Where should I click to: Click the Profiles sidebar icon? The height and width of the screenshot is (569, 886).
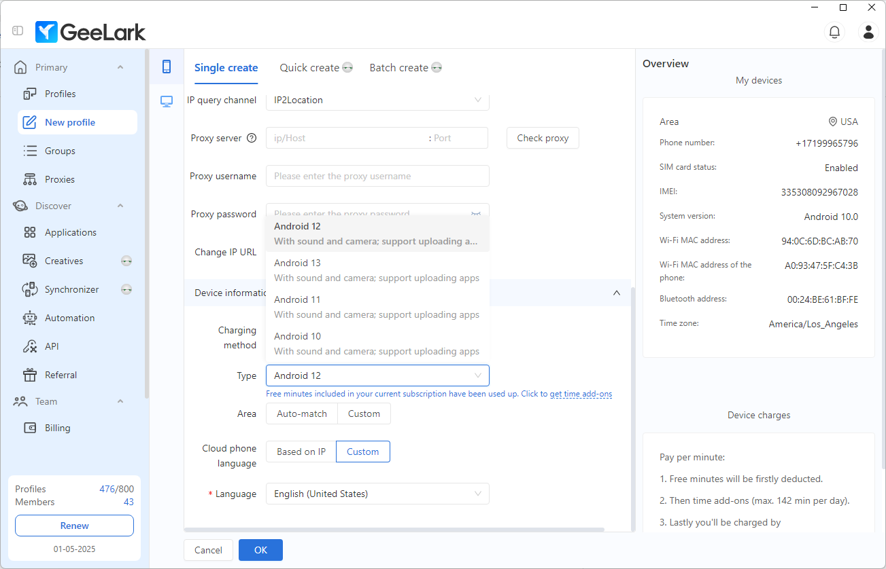30,94
